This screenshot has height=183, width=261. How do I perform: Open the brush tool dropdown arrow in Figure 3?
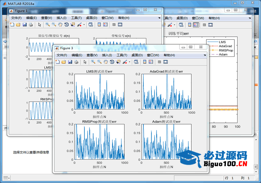pos(129,62)
